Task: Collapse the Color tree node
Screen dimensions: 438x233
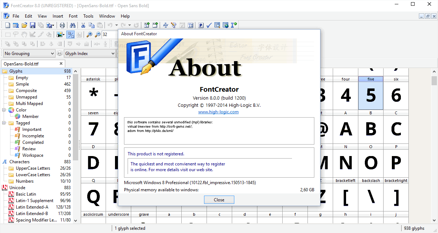Action: [x=4, y=110]
